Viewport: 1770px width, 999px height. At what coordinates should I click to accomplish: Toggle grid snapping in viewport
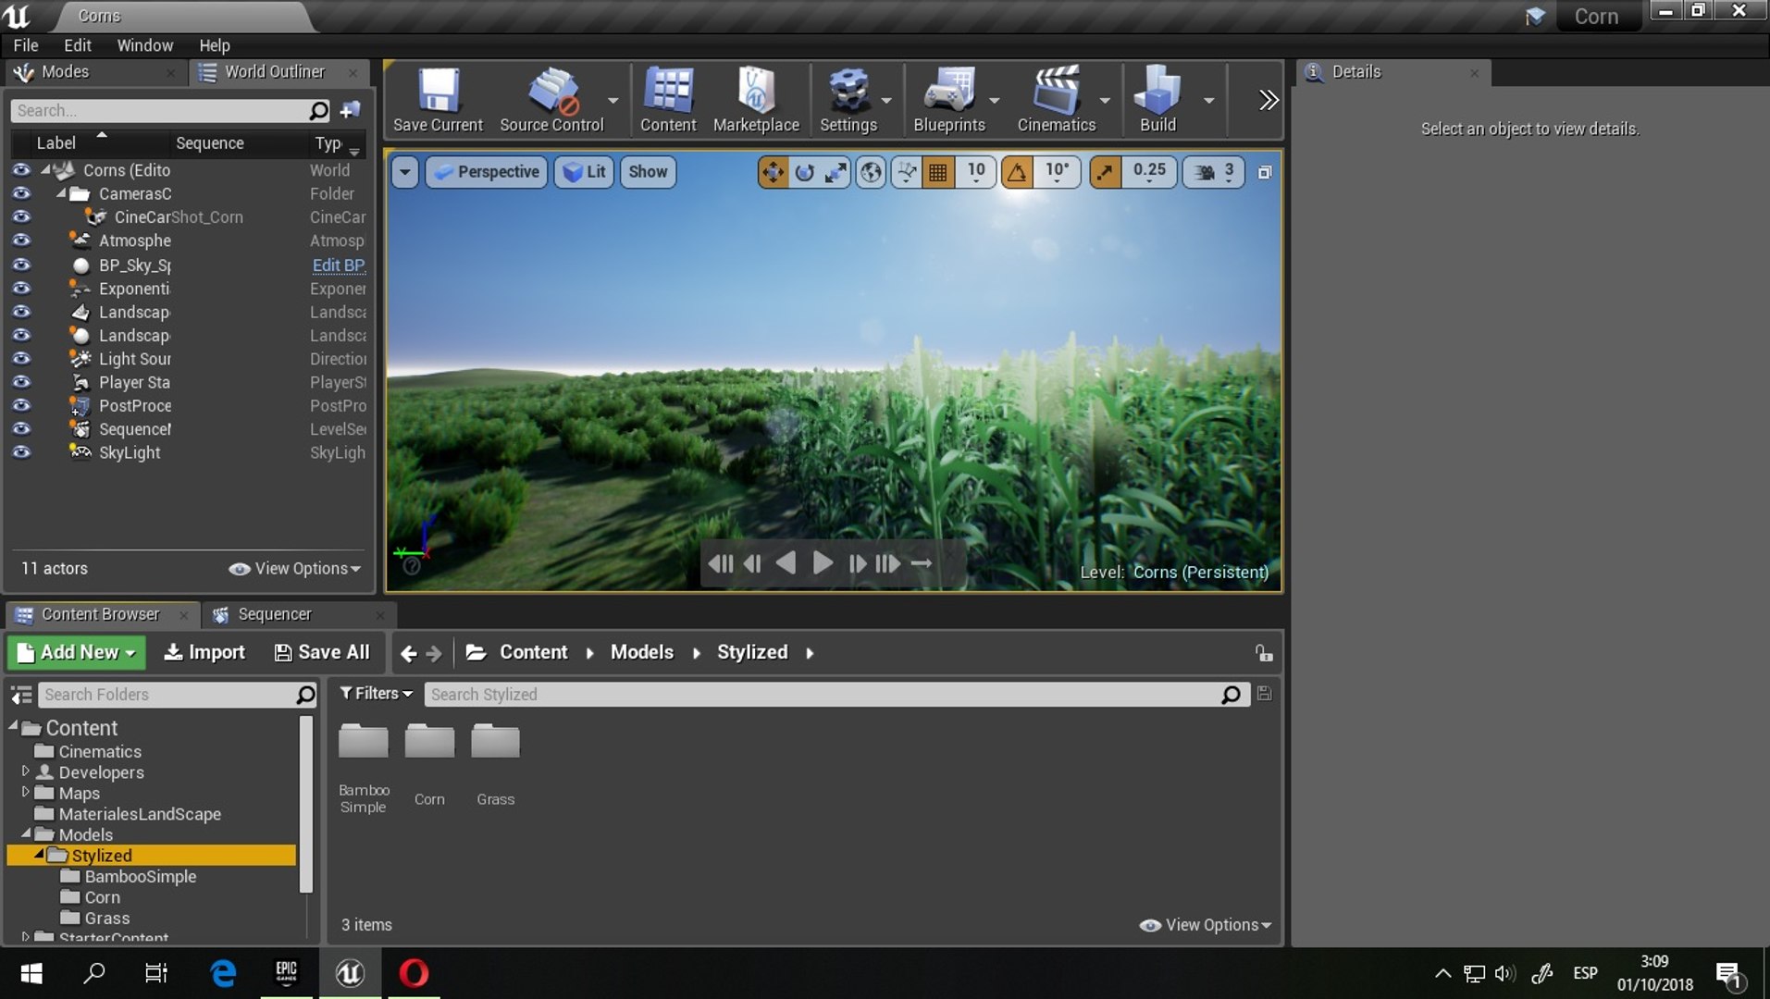pyautogui.click(x=937, y=172)
